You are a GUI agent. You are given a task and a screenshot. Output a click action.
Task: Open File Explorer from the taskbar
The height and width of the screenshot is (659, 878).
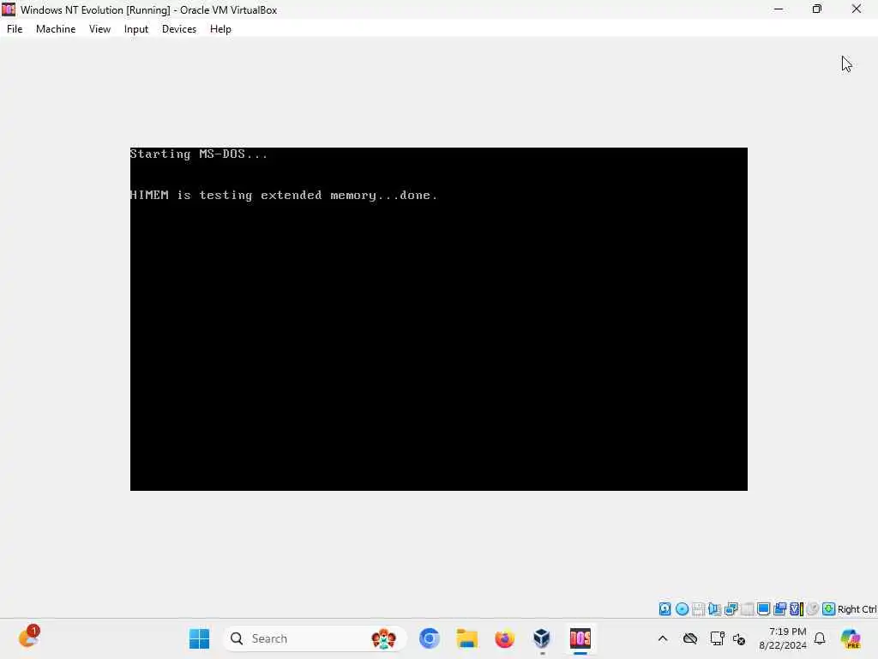click(x=467, y=638)
